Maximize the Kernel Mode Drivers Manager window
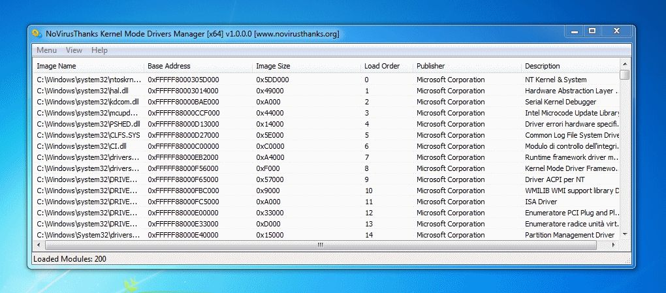The width and height of the screenshot is (666, 293). click(x=592, y=31)
